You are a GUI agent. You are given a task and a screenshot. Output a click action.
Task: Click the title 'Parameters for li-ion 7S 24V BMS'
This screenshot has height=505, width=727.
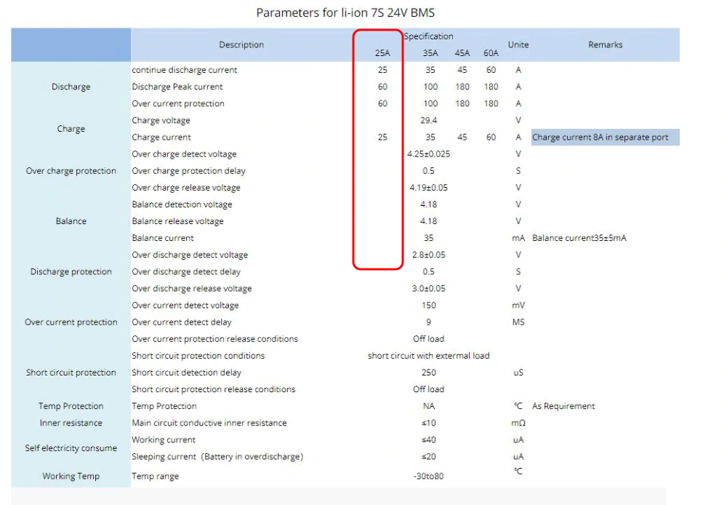345,12
